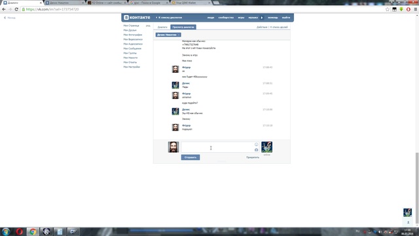Click the floating chat avatar at bottom right

point(407,212)
